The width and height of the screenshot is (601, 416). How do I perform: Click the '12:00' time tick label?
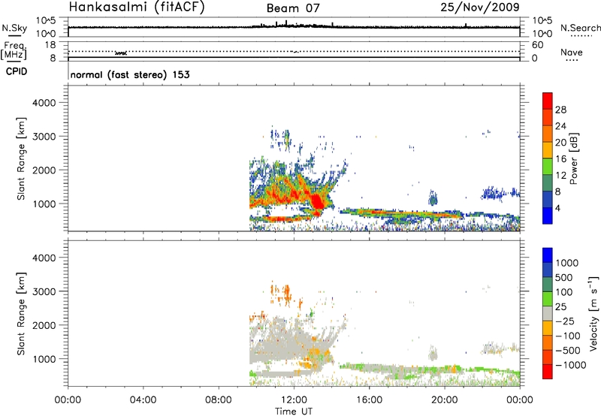point(294,400)
